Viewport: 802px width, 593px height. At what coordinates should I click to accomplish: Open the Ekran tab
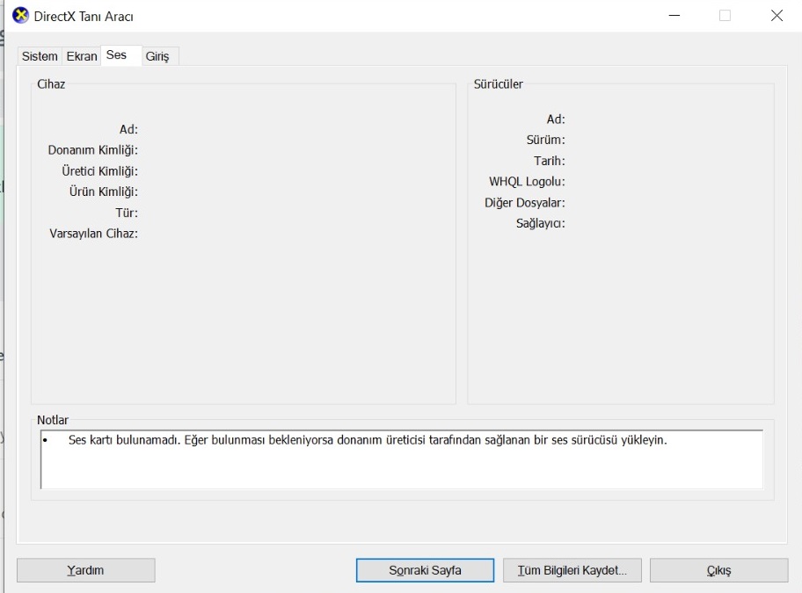(x=81, y=56)
